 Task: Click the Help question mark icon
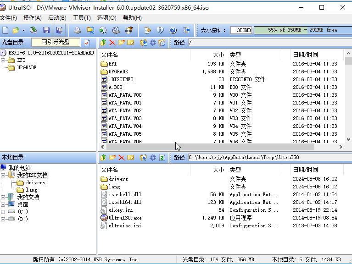[173, 30]
